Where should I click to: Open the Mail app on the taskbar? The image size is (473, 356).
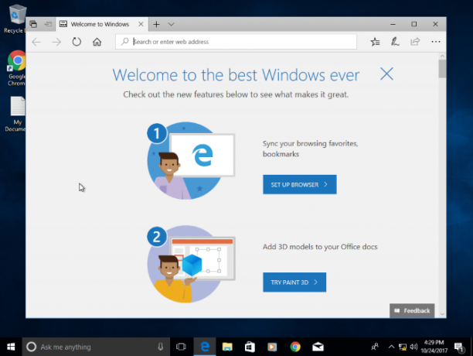pos(318,347)
